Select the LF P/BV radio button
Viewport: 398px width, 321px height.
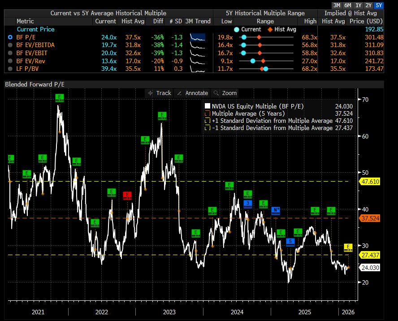(x=10, y=69)
